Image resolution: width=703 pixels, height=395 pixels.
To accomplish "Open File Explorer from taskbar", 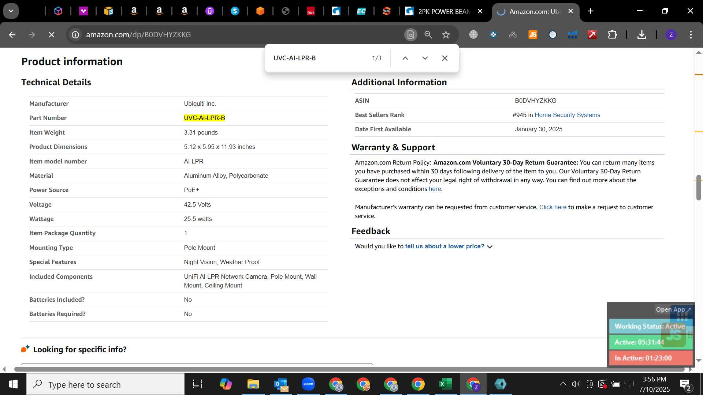I will tap(253, 384).
